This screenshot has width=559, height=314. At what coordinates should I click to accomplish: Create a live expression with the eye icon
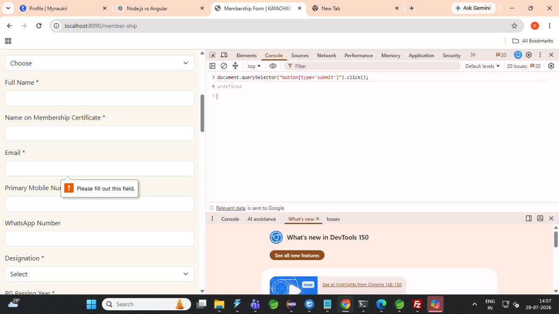point(273,66)
